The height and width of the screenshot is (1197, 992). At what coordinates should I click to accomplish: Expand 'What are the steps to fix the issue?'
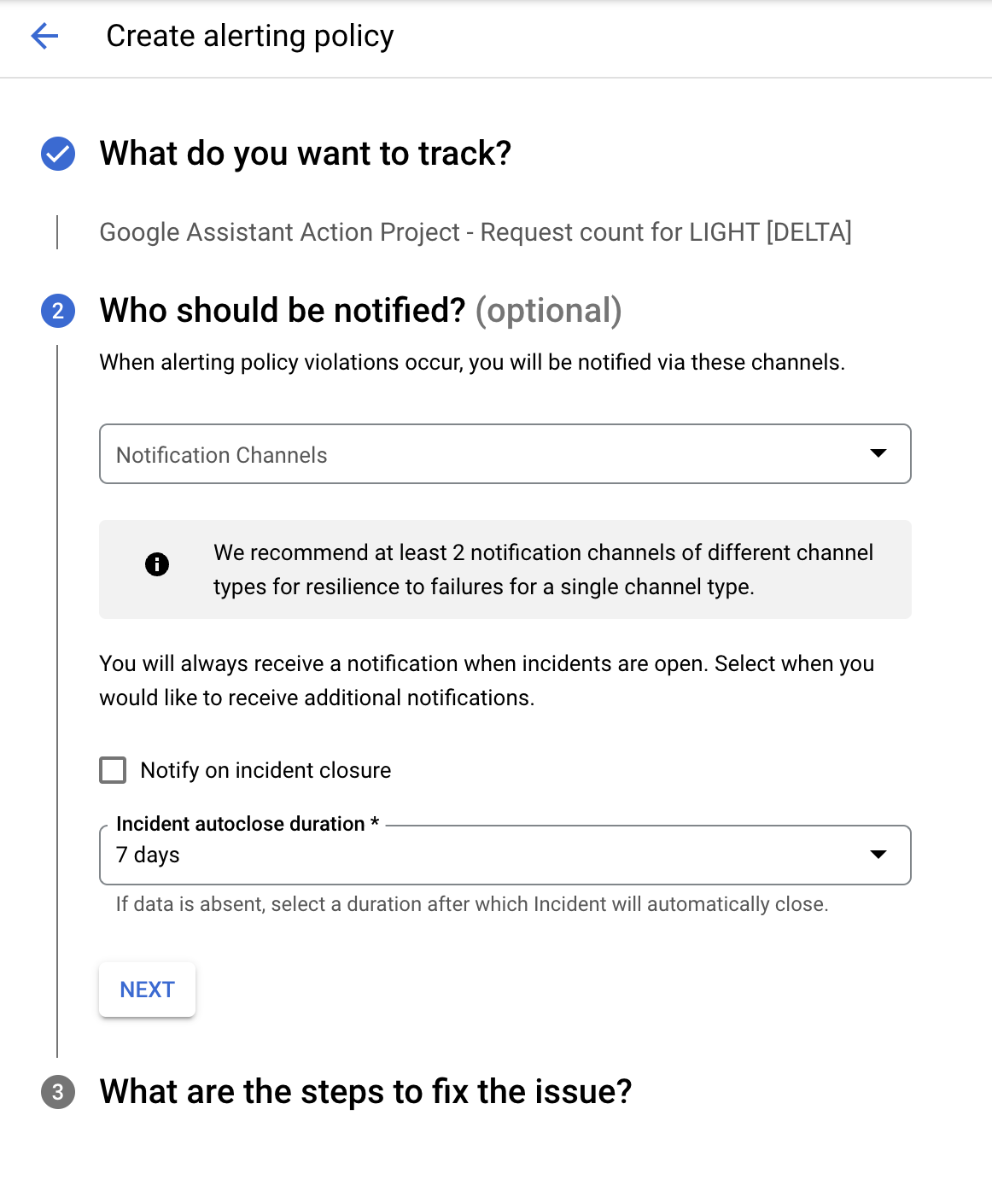(365, 1092)
